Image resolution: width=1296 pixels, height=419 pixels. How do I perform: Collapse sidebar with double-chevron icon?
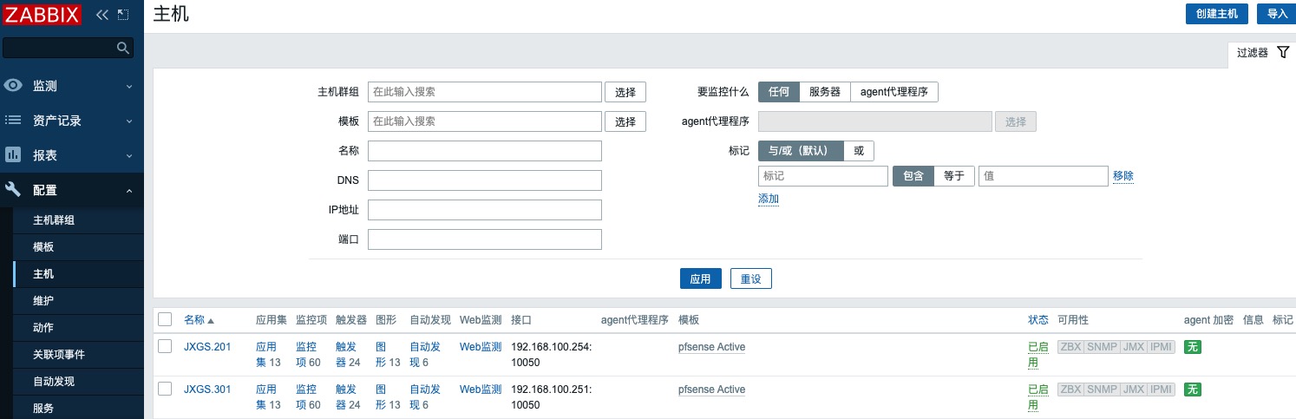pos(102,15)
